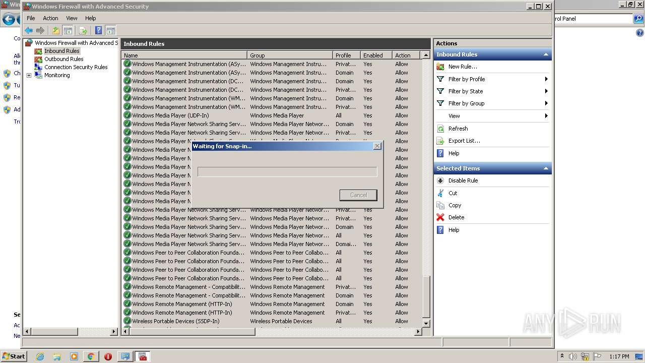Viewport: 645px width, 363px height.
Task: Click the Refresh icon in Actions pane
Action: pyautogui.click(x=440, y=129)
